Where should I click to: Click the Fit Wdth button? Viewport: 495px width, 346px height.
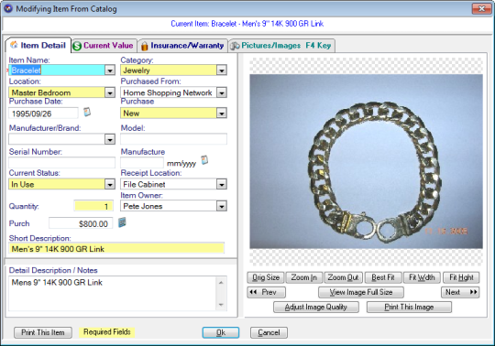[x=422, y=277]
